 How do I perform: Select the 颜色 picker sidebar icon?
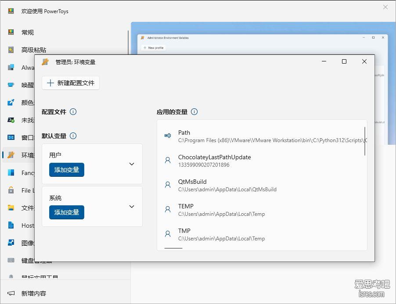point(11,102)
